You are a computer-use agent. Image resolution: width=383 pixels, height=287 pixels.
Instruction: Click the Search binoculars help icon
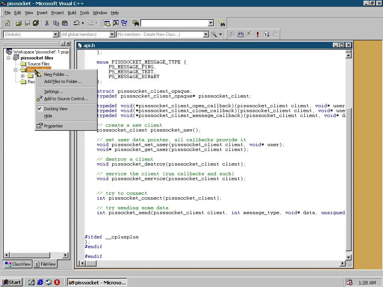click(x=222, y=23)
